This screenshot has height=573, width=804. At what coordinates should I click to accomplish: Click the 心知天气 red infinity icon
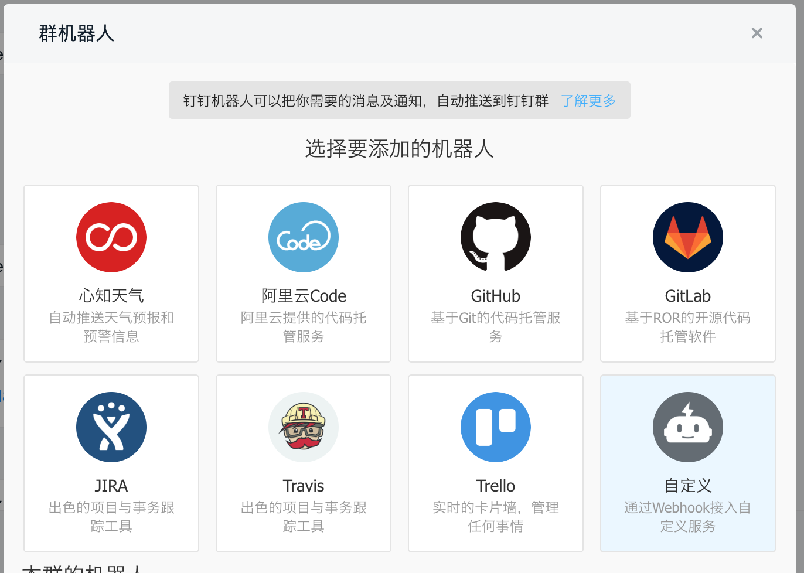point(111,237)
